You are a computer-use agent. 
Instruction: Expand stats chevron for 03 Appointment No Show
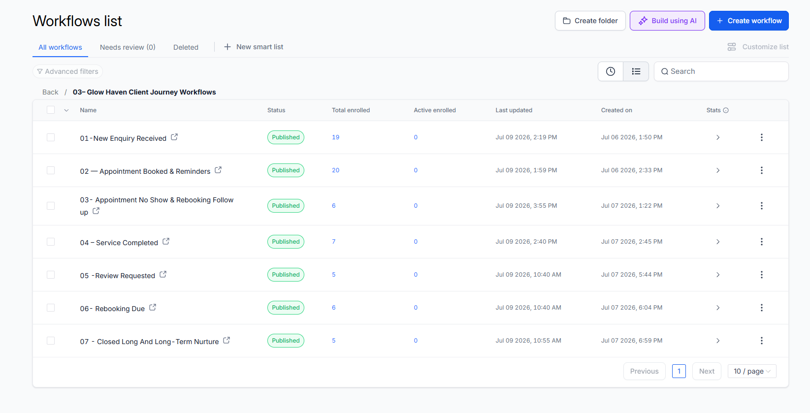(x=718, y=206)
